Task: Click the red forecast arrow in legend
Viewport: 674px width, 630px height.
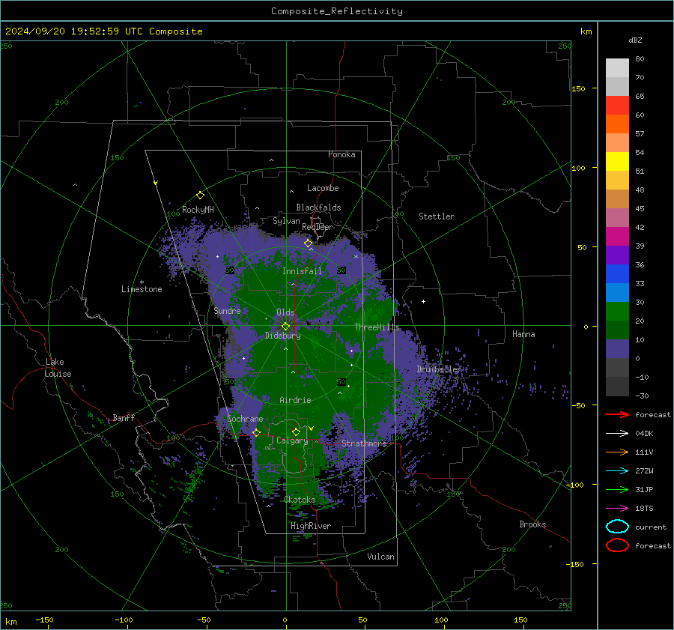Action: point(617,414)
